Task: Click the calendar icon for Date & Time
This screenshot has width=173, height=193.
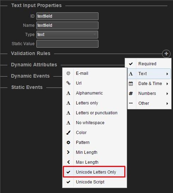Action: [x=131, y=84]
